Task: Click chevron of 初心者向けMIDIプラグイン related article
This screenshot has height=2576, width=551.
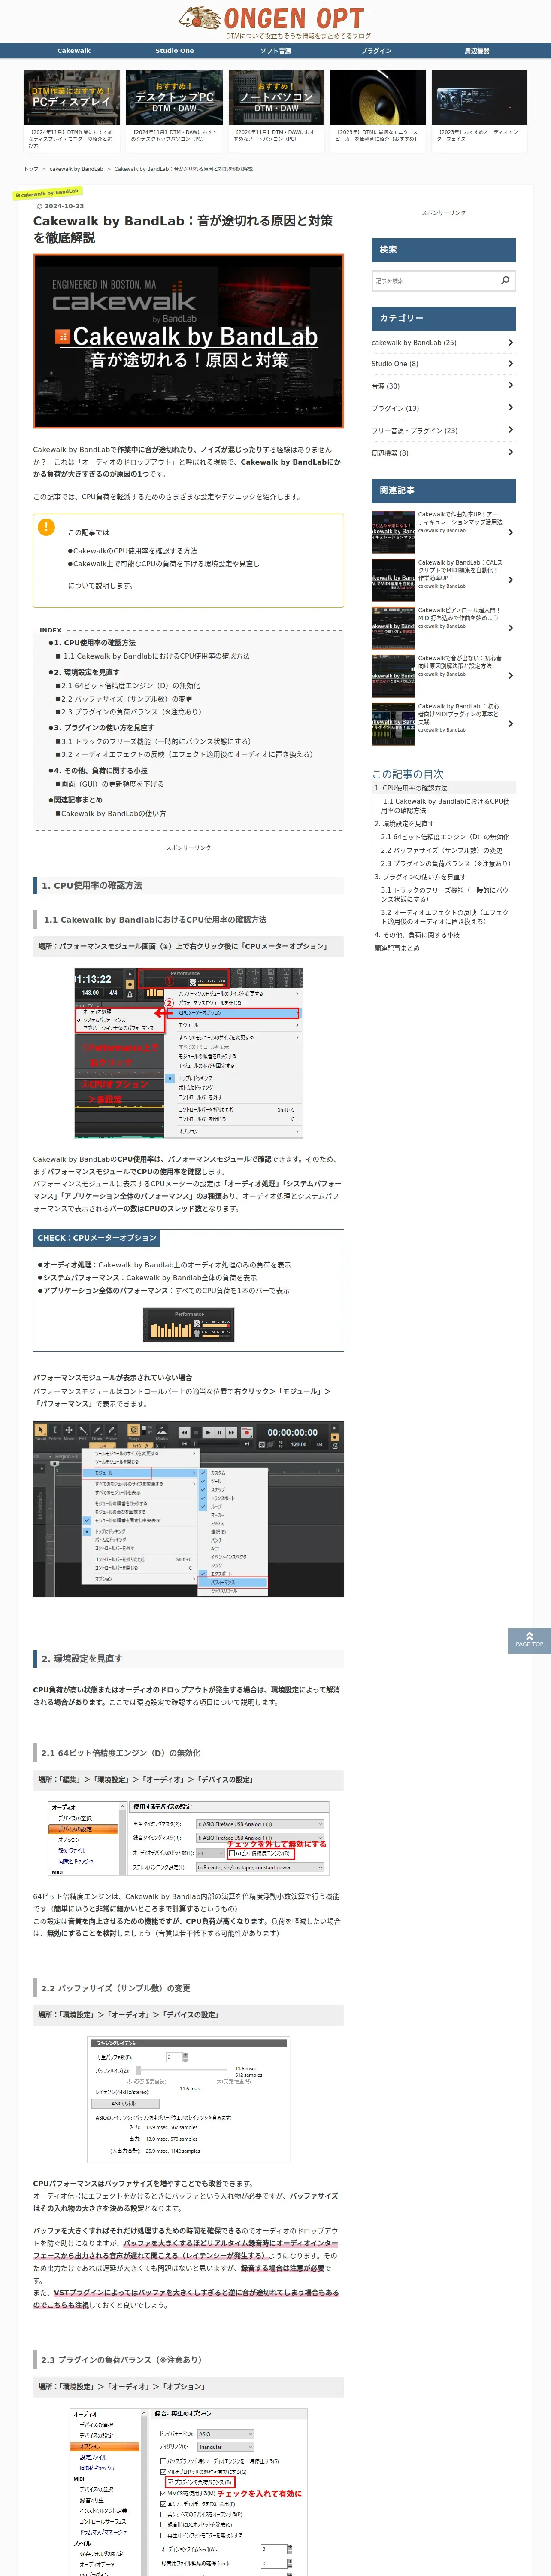Action: [x=510, y=724]
